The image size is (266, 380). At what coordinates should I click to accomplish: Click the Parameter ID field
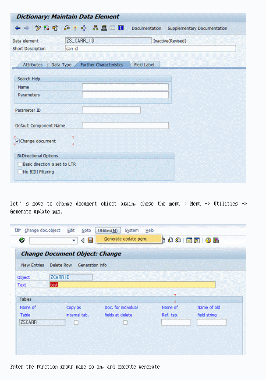(x=111, y=110)
